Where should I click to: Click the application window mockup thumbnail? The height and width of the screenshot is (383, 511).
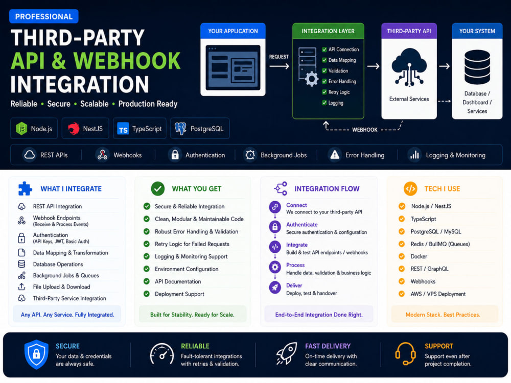[x=233, y=67]
